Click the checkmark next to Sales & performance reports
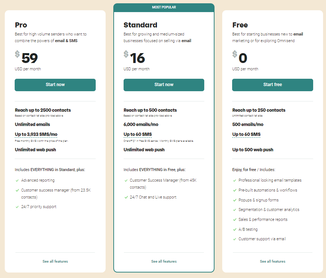326x278 pixels. pos(235,219)
